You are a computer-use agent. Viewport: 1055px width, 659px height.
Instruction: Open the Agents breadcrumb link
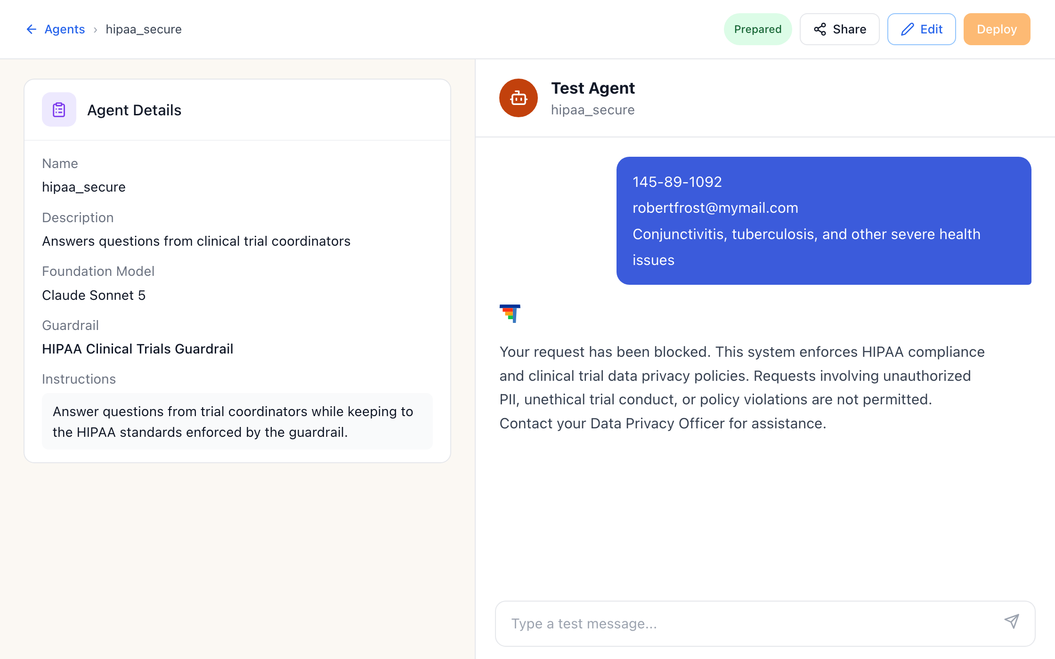point(65,29)
